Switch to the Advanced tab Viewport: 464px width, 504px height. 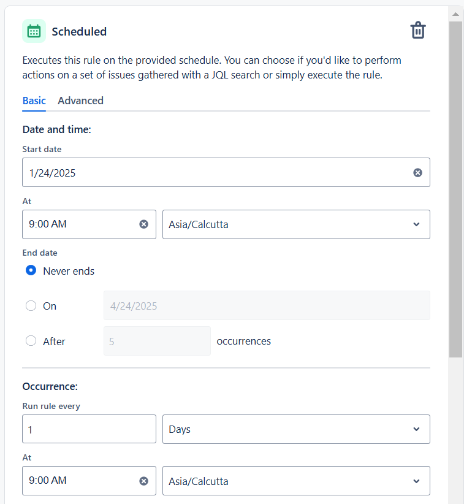80,101
